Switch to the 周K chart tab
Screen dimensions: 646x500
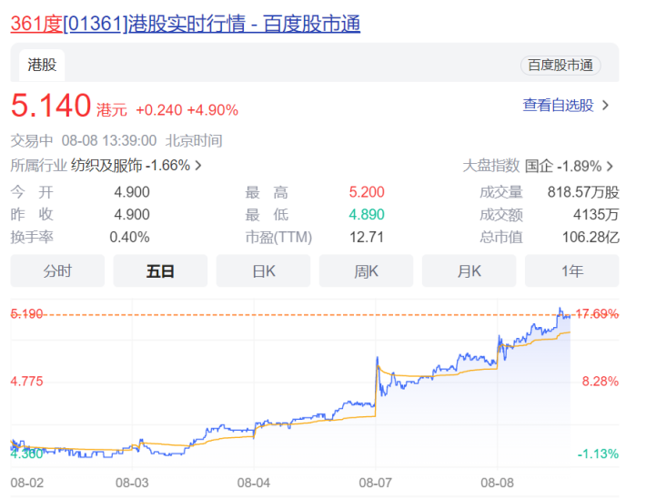coord(366,271)
